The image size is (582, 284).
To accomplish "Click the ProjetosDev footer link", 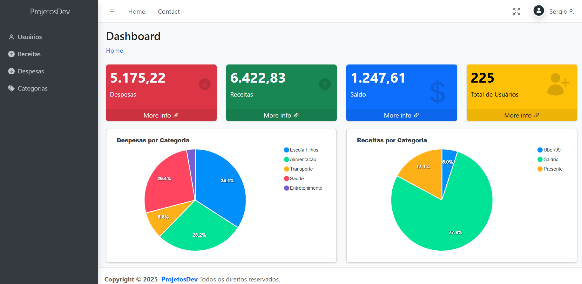I will pos(179,279).
